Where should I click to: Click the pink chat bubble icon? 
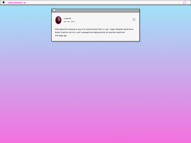(185, 2)
